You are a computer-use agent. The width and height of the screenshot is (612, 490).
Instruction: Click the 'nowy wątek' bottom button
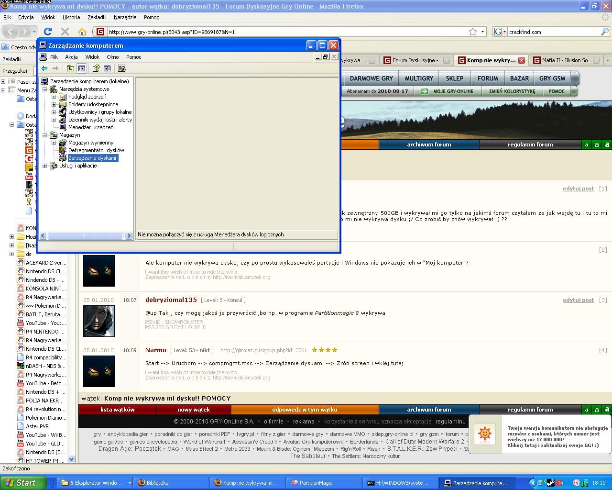click(x=194, y=410)
